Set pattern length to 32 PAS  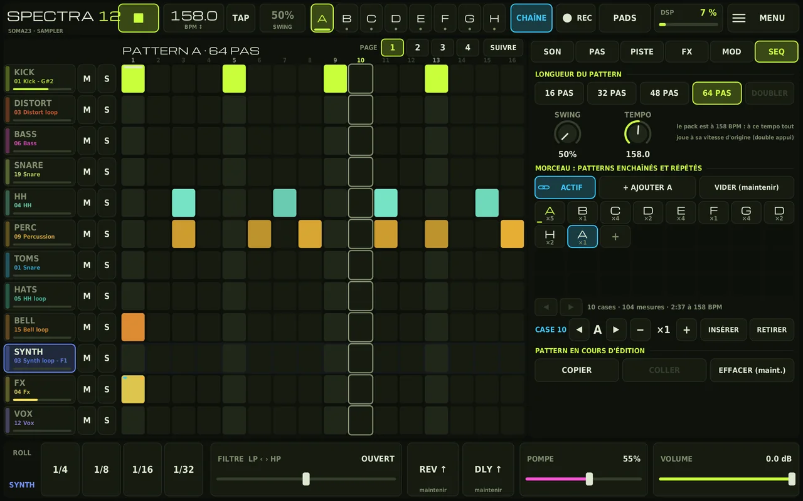click(612, 93)
